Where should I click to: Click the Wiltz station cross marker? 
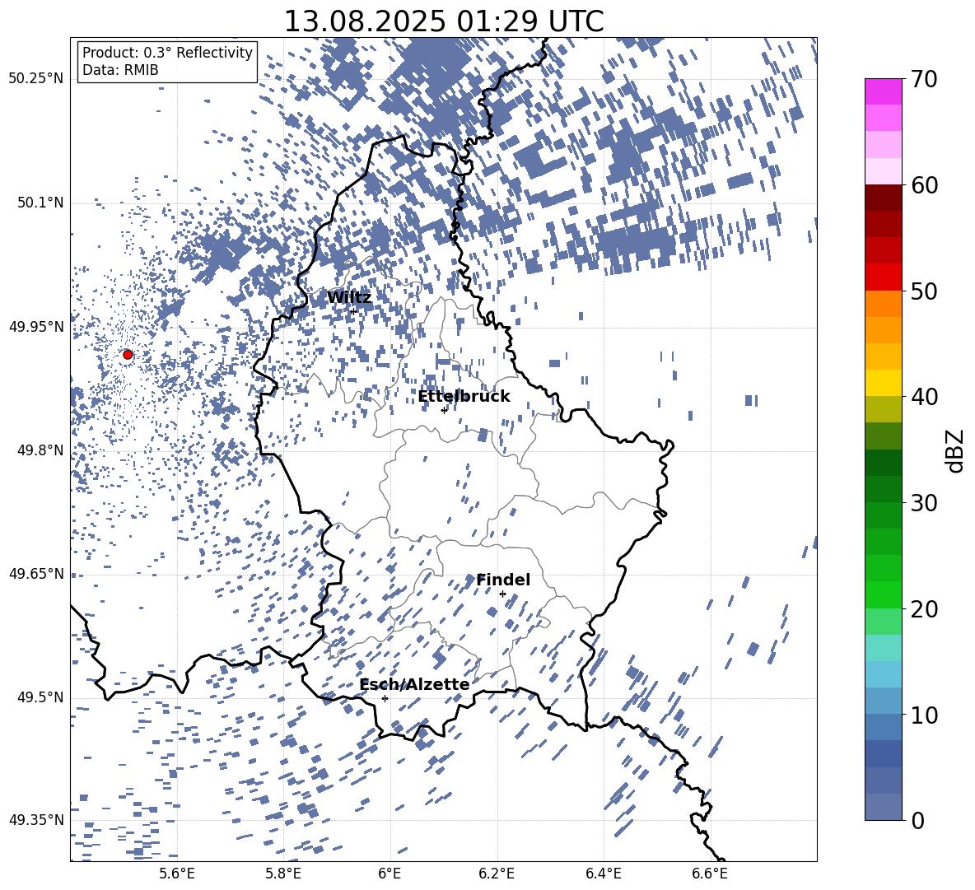(353, 311)
